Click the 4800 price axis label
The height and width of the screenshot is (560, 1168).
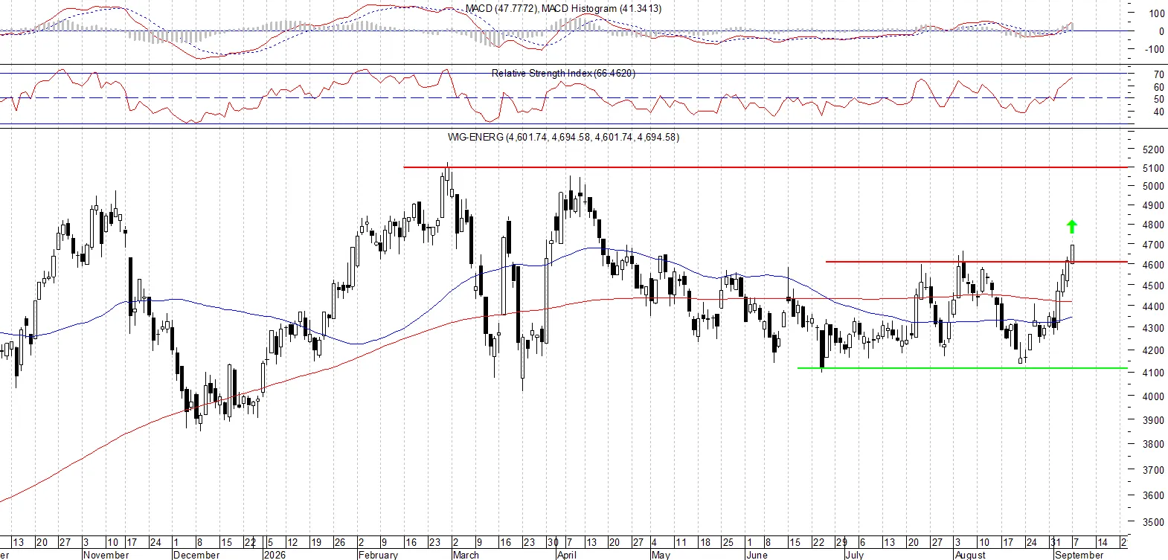(1153, 225)
